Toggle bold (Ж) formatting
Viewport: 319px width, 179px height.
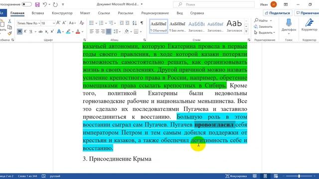(x=19, y=31)
